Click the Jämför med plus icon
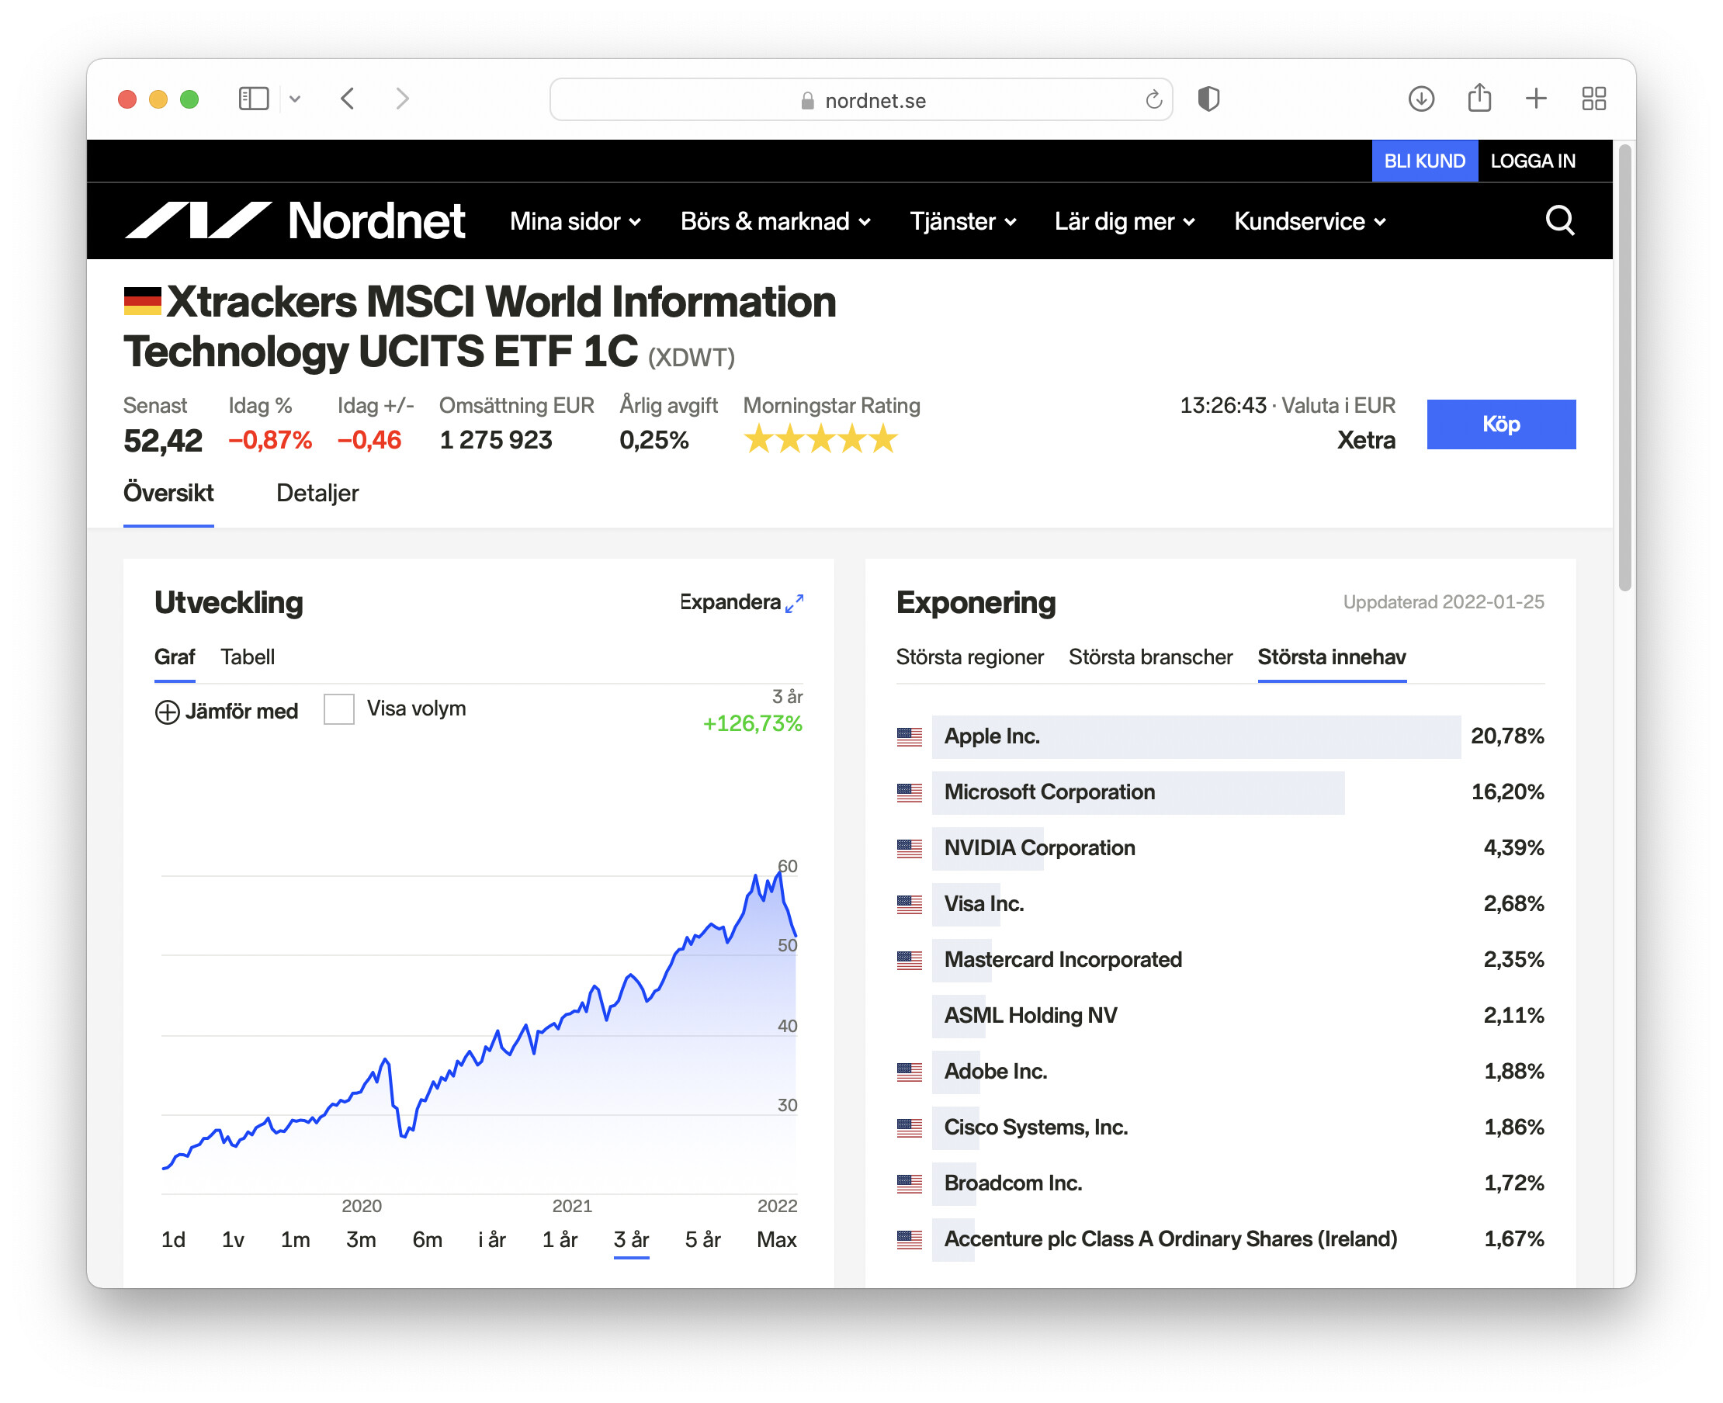The width and height of the screenshot is (1723, 1403). coord(167,712)
